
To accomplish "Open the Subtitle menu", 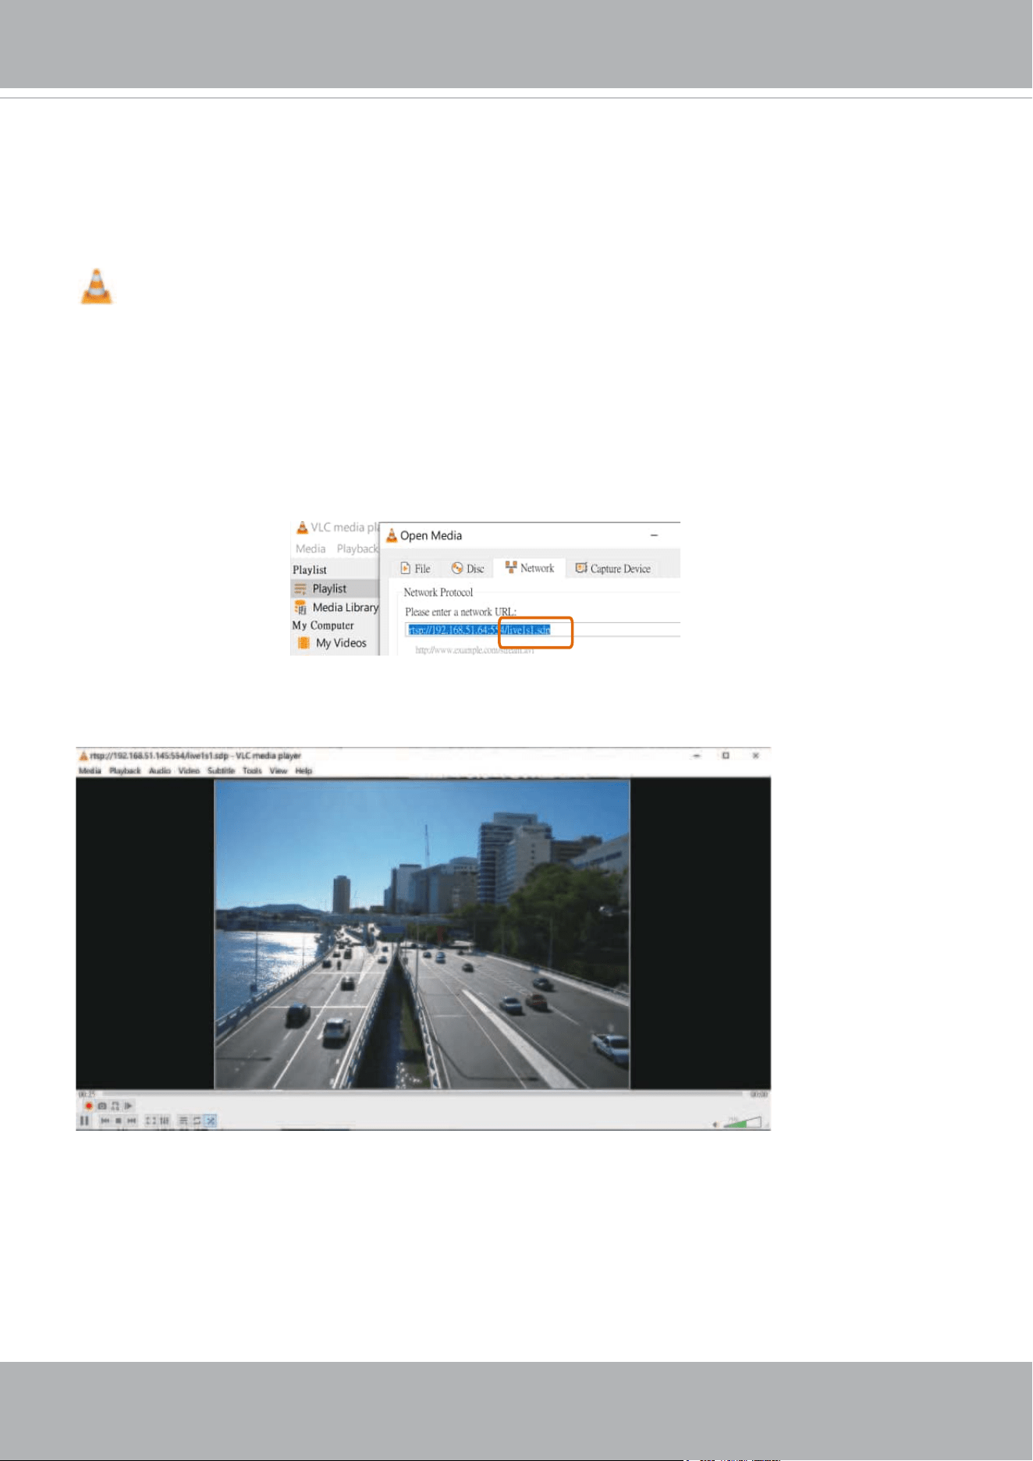I will [221, 771].
